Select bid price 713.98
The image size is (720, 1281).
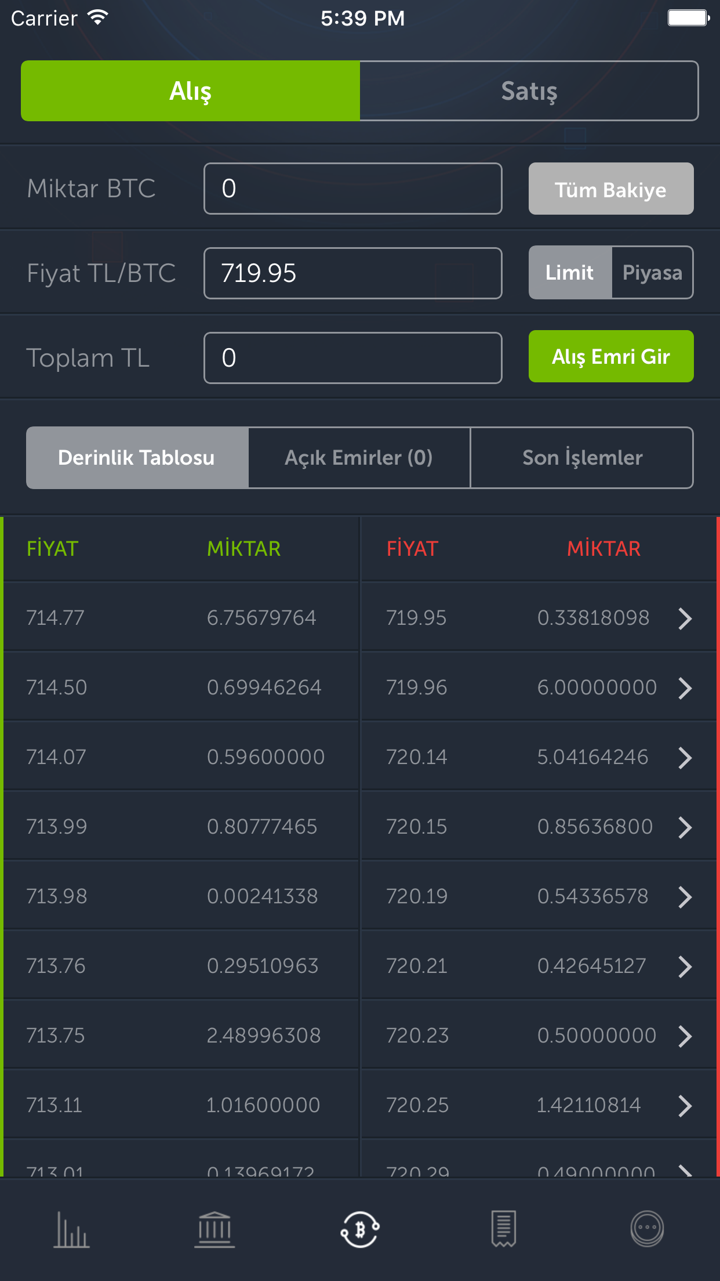click(x=57, y=896)
